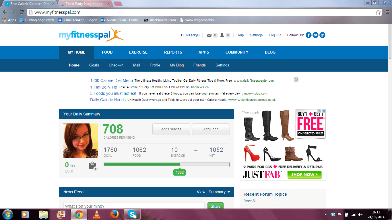Open VLC media player from taskbar

click(x=97, y=214)
